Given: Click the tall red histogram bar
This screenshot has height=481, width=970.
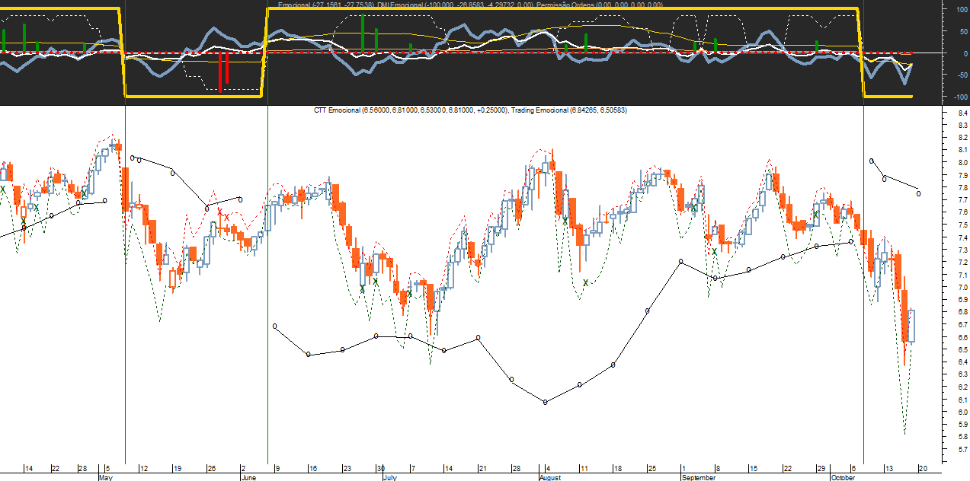Looking at the screenshot, I should (220, 72).
